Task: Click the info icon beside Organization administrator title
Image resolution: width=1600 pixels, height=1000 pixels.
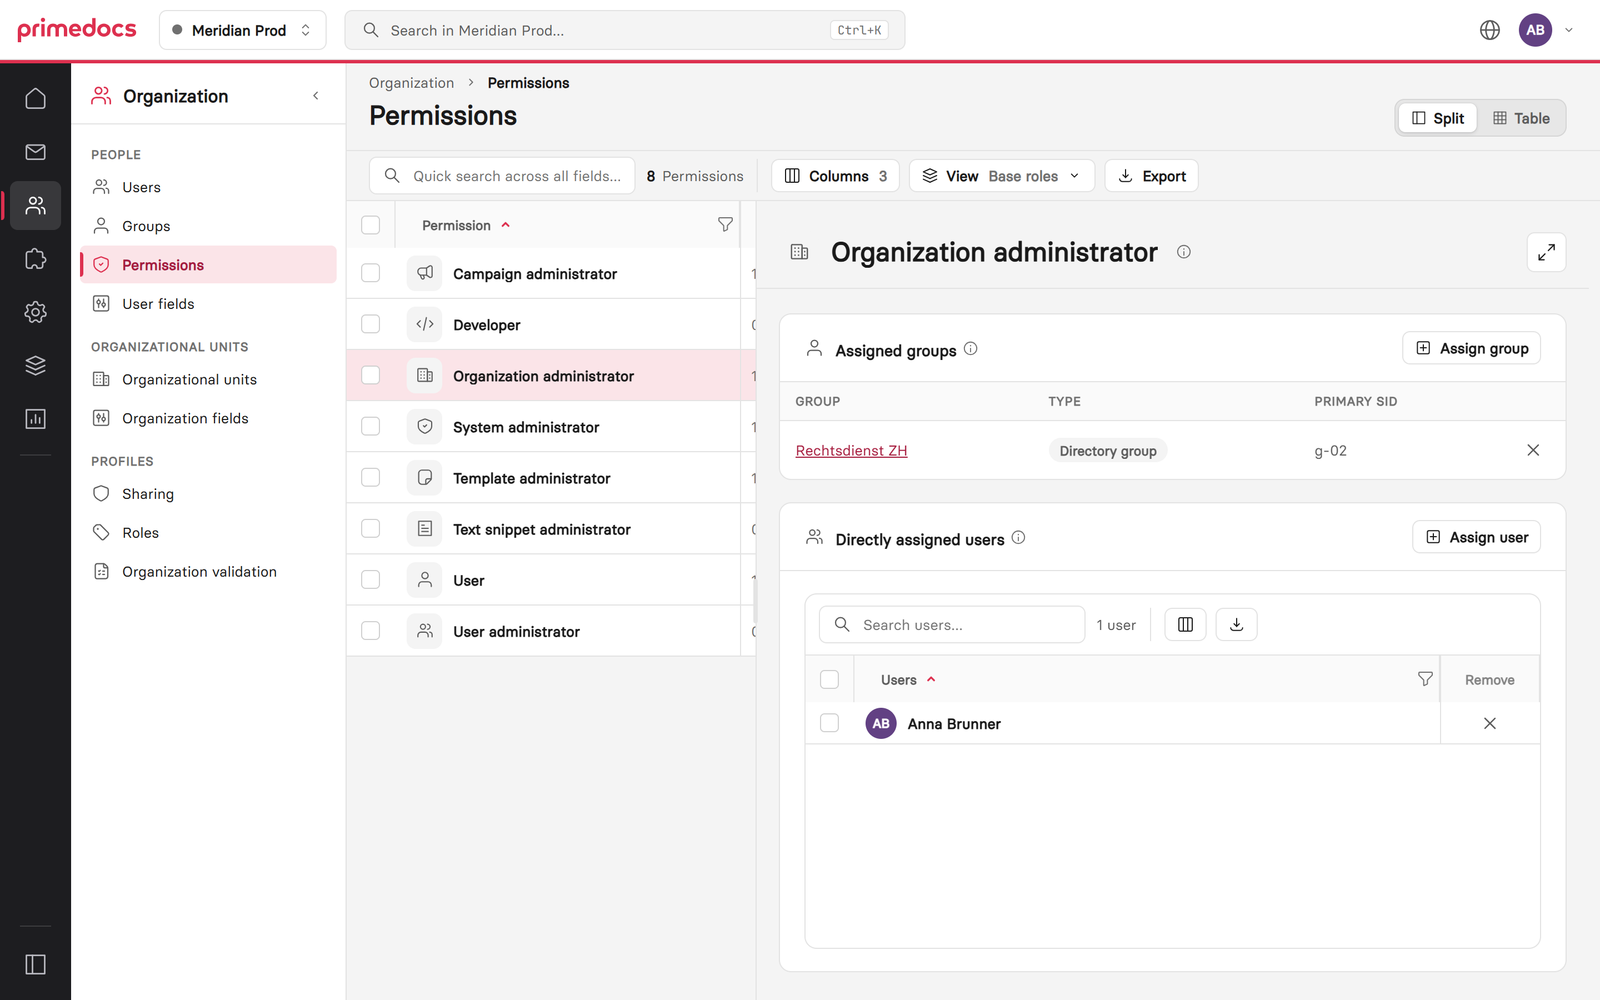Action: click(x=1183, y=252)
